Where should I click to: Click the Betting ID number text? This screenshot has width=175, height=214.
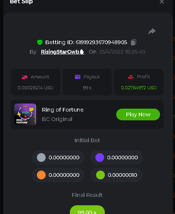pos(101,42)
